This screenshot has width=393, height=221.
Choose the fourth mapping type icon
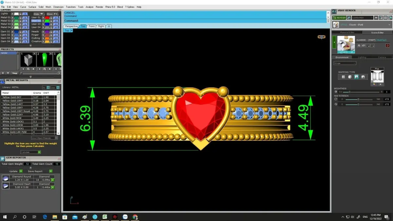[x=363, y=77]
